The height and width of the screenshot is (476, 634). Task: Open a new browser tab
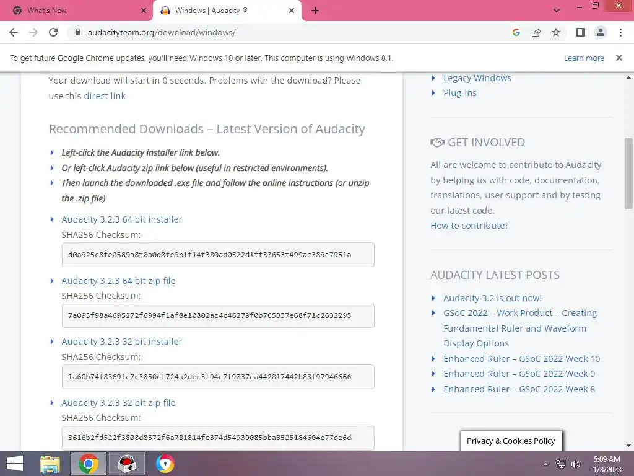click(x=315, y=11)
